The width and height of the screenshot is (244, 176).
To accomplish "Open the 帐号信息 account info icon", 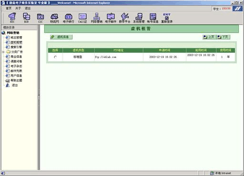I will coord(153,18).
